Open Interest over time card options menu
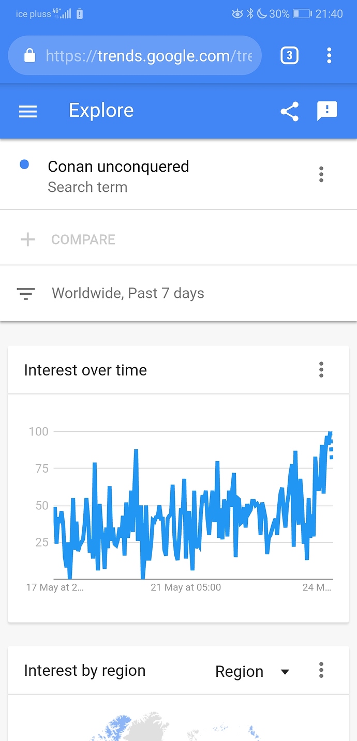Image resolution: width=357 pixels, height=741 pixels. (321, 370)
